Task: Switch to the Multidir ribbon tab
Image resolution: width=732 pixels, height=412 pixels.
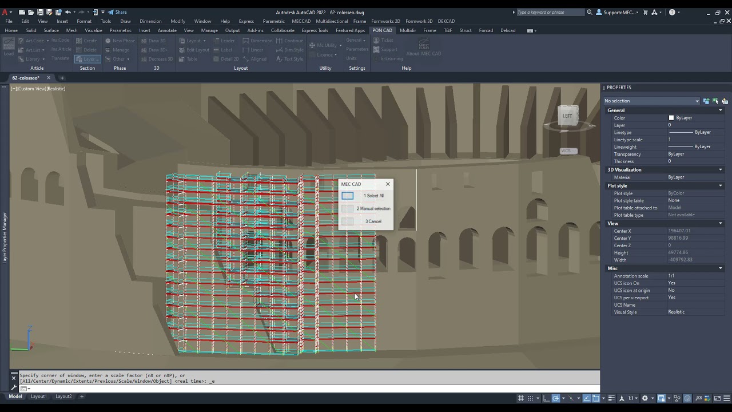Action: [x=408, y=30]
